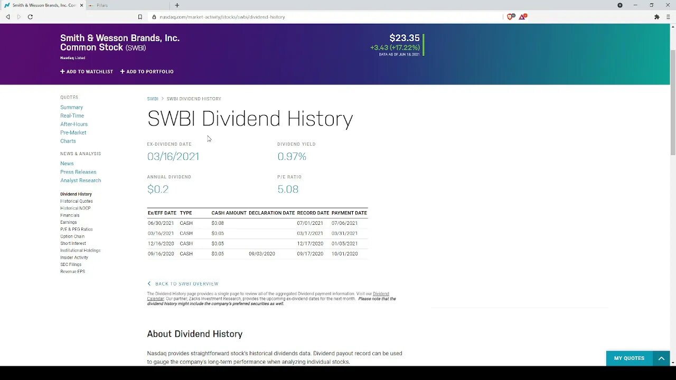Open the Real-Time quotes link
Viewport: 676px width, 380px height.
click(x=72, y=116)
